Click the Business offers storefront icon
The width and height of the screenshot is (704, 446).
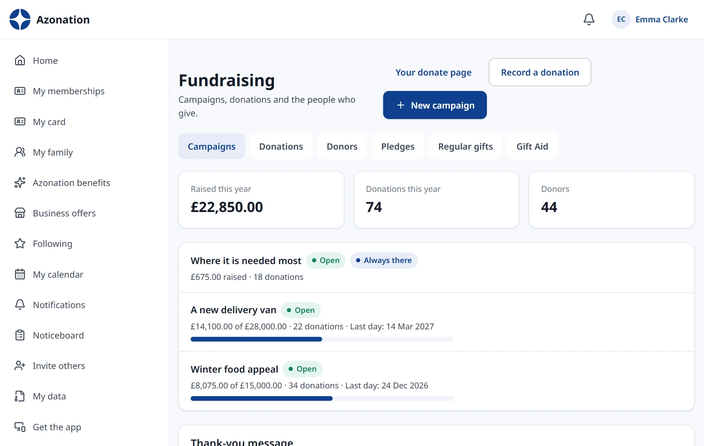tap(20, 213)
